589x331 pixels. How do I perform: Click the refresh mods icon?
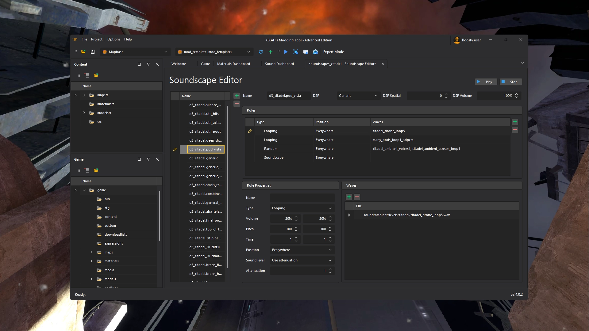pos(261,52)
